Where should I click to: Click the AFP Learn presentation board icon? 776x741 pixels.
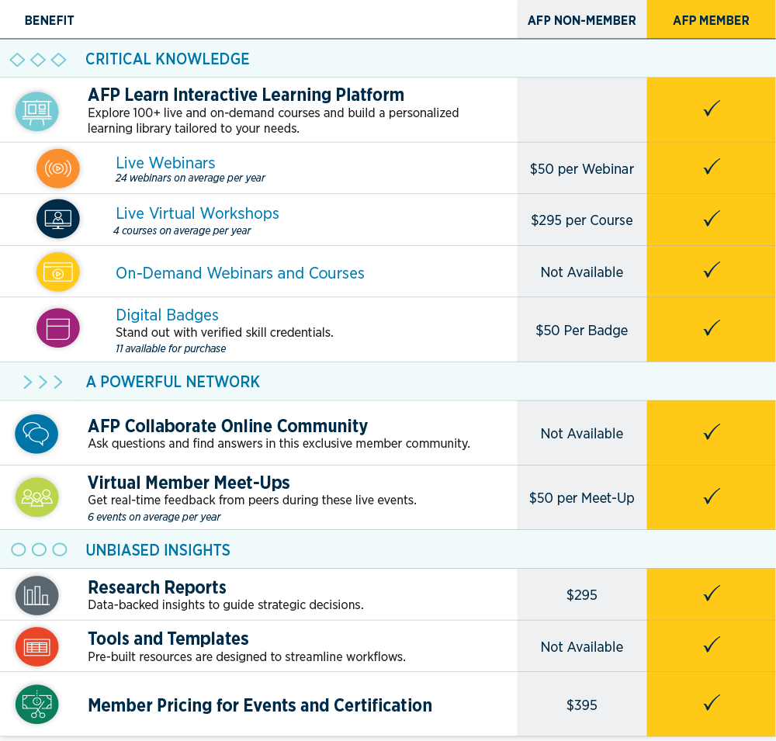pyautogui.click(x=36, y=112)
